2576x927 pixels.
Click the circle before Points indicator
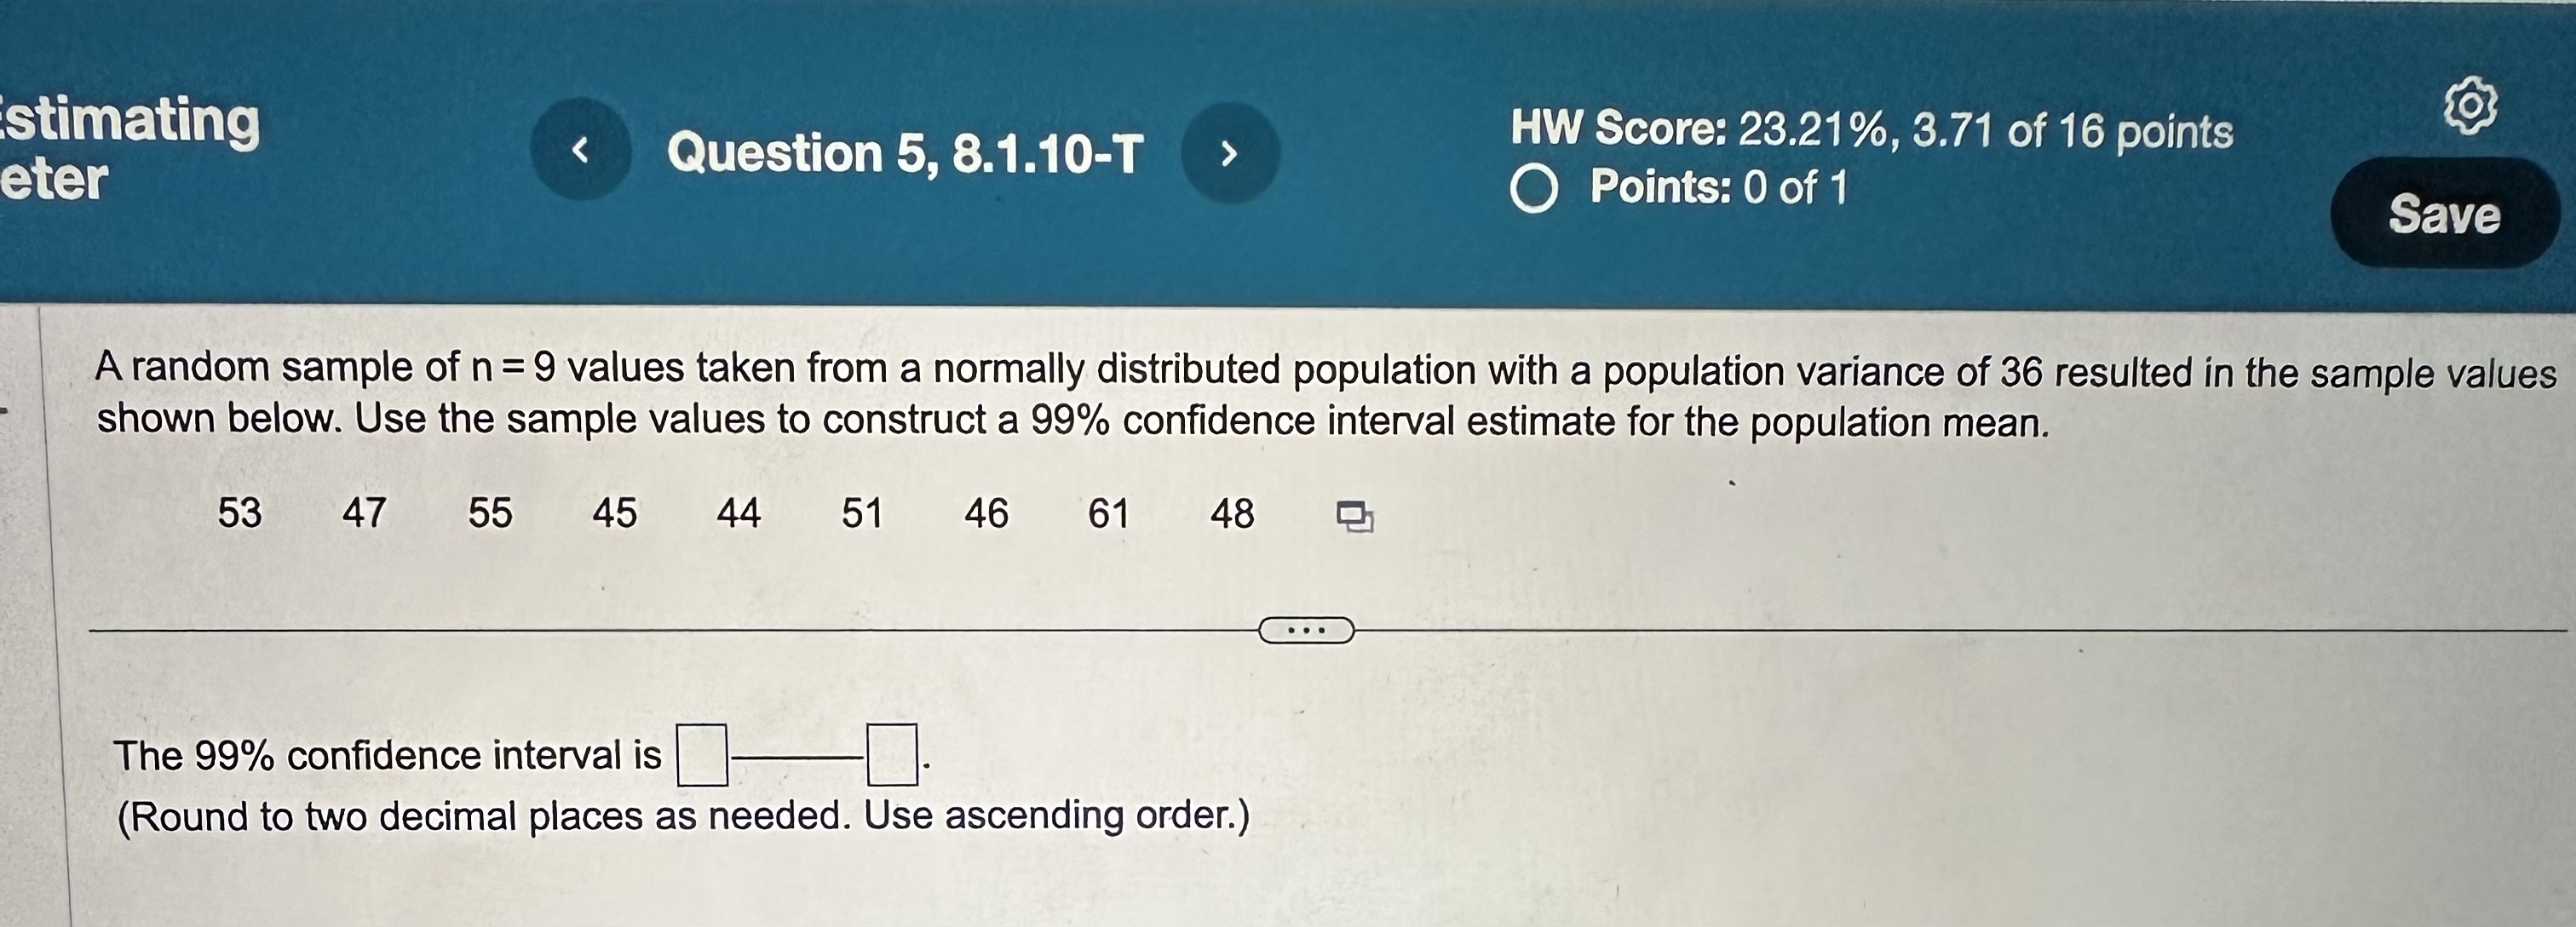click(1537, 186)
